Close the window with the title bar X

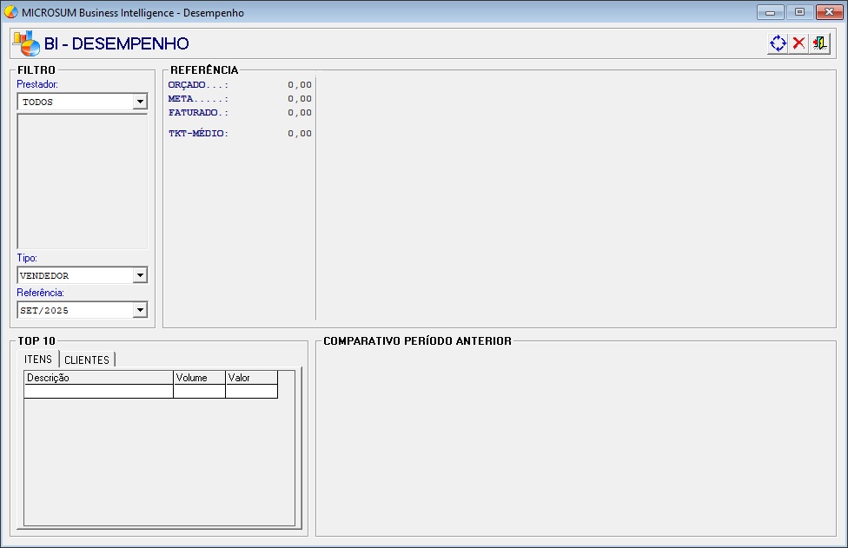click(827, 12)
